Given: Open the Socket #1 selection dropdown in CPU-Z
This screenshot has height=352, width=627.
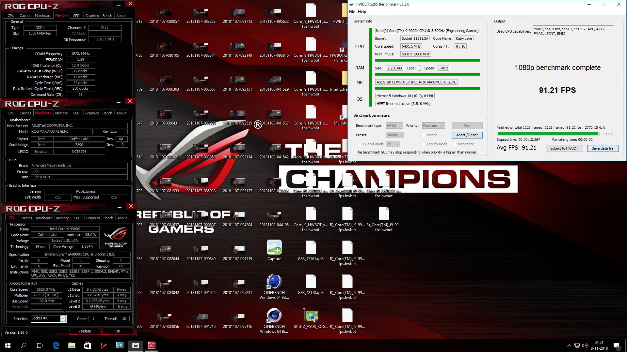Looking at the screenshot, I should 48,318.
